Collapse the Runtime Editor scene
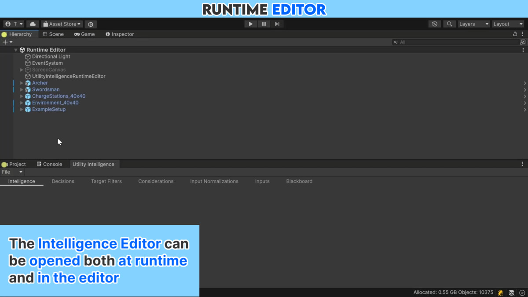This screenshot has width=528, height=297. (x=16, y=50)
